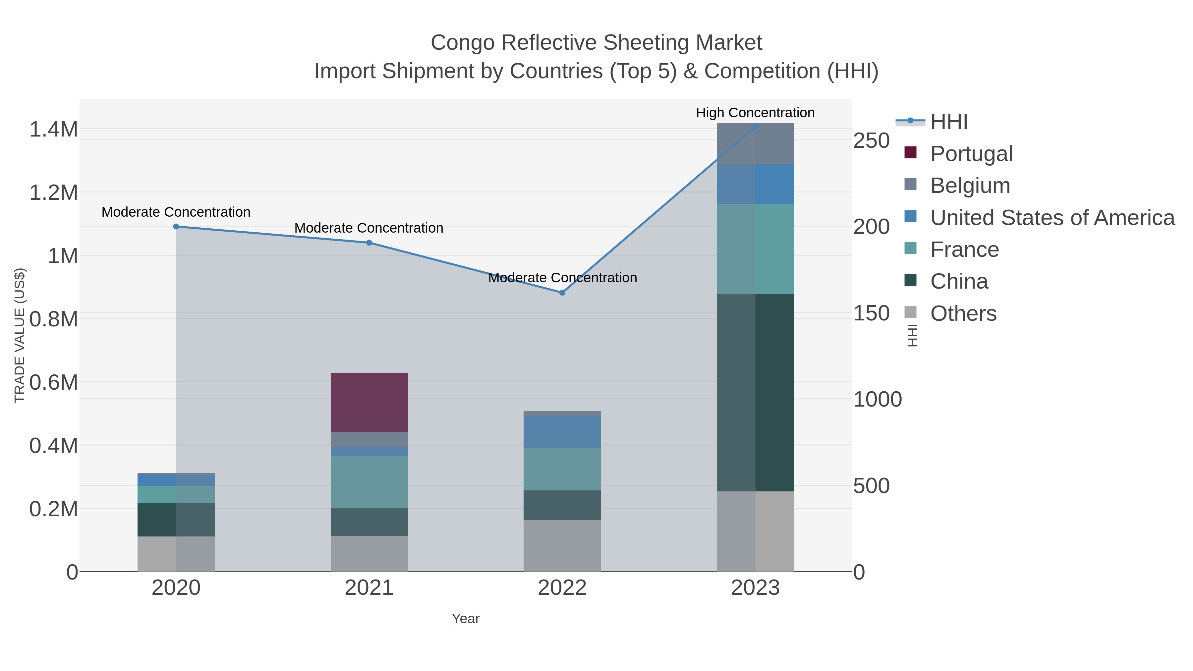Toggle the United States of America legend entry
Viewport: 1193px width, 671px height.
(x=1039, y=217)
